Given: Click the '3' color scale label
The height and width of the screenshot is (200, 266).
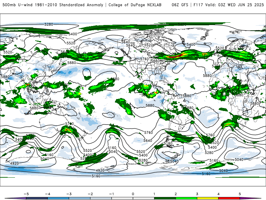Looking at the screenshot, I should pyautogui.click(x=197, y=194).
